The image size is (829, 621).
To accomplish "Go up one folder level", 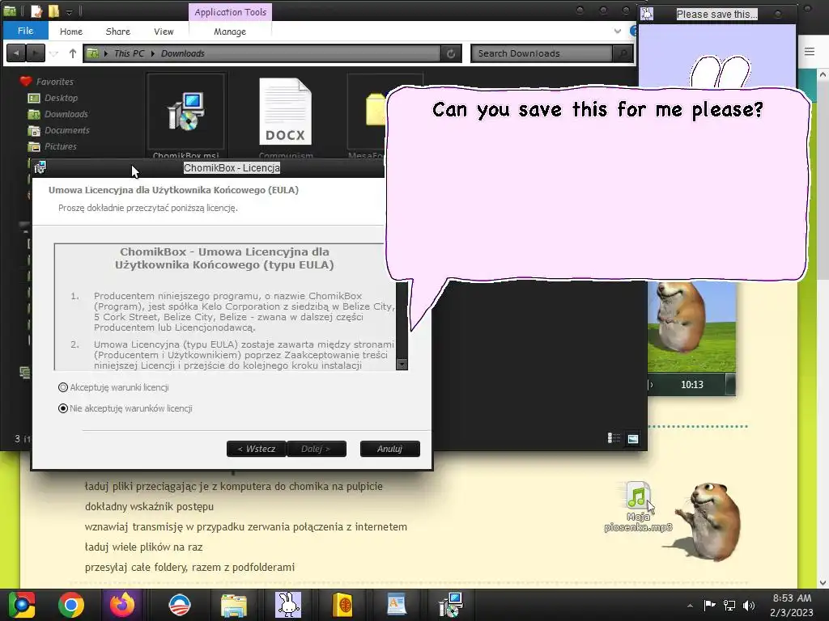I will [x=73, y=53].
